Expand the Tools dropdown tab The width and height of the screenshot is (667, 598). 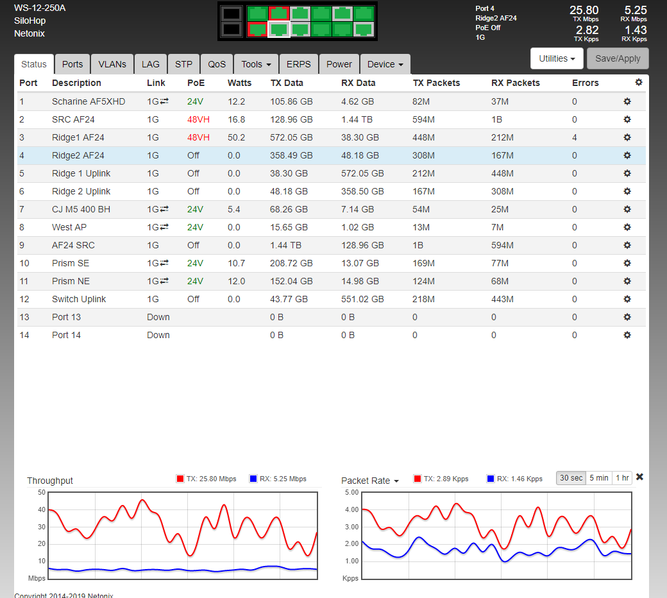click(256, 64)
